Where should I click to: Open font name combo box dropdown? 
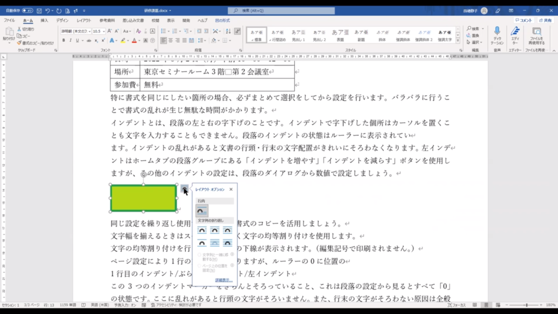(x=90, y=31)
